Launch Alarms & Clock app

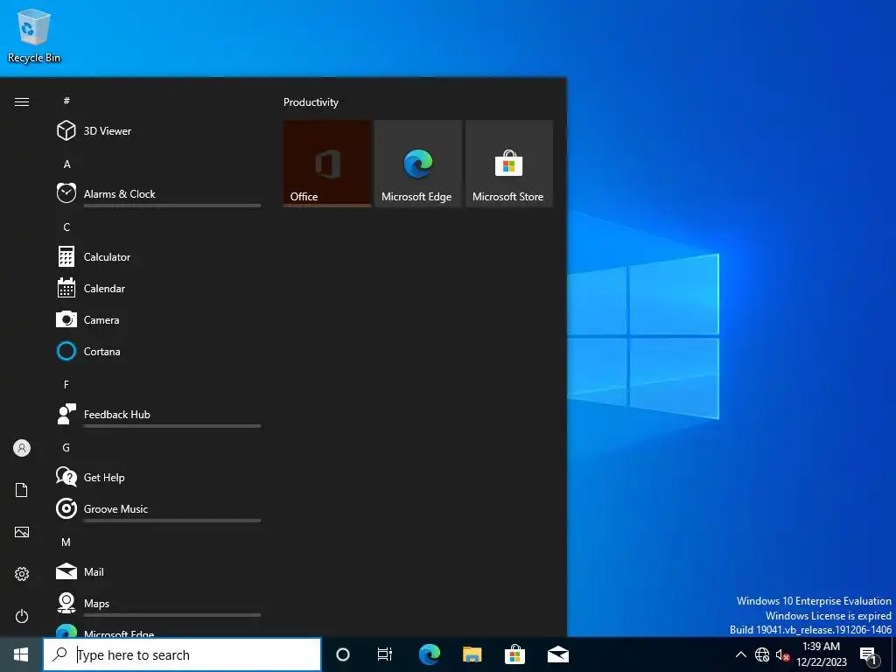pyautogui.click(x=157, y=193)
